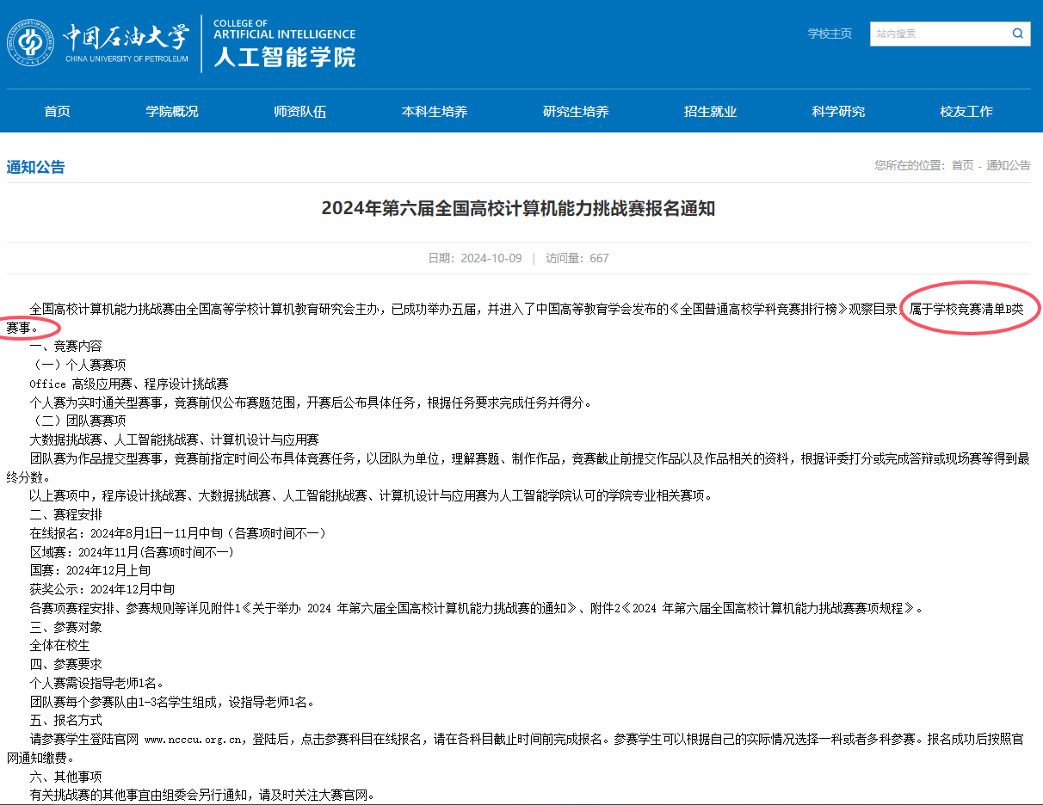
Task: Click the 访问量 667 visit counter
Action: [577, 258]
